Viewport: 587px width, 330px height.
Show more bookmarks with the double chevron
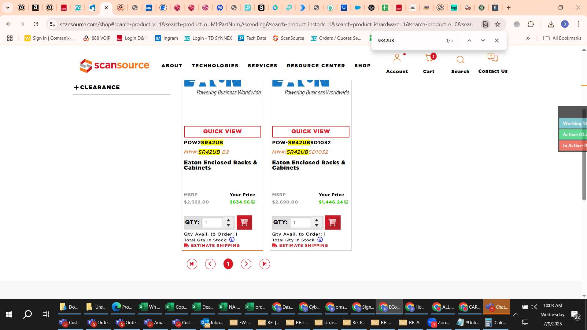(x=528, y=38)
